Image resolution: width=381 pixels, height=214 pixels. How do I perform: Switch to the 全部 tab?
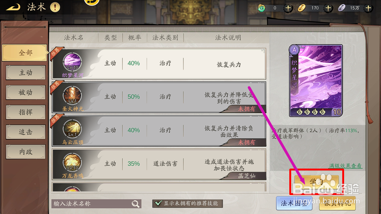point(25,53)
